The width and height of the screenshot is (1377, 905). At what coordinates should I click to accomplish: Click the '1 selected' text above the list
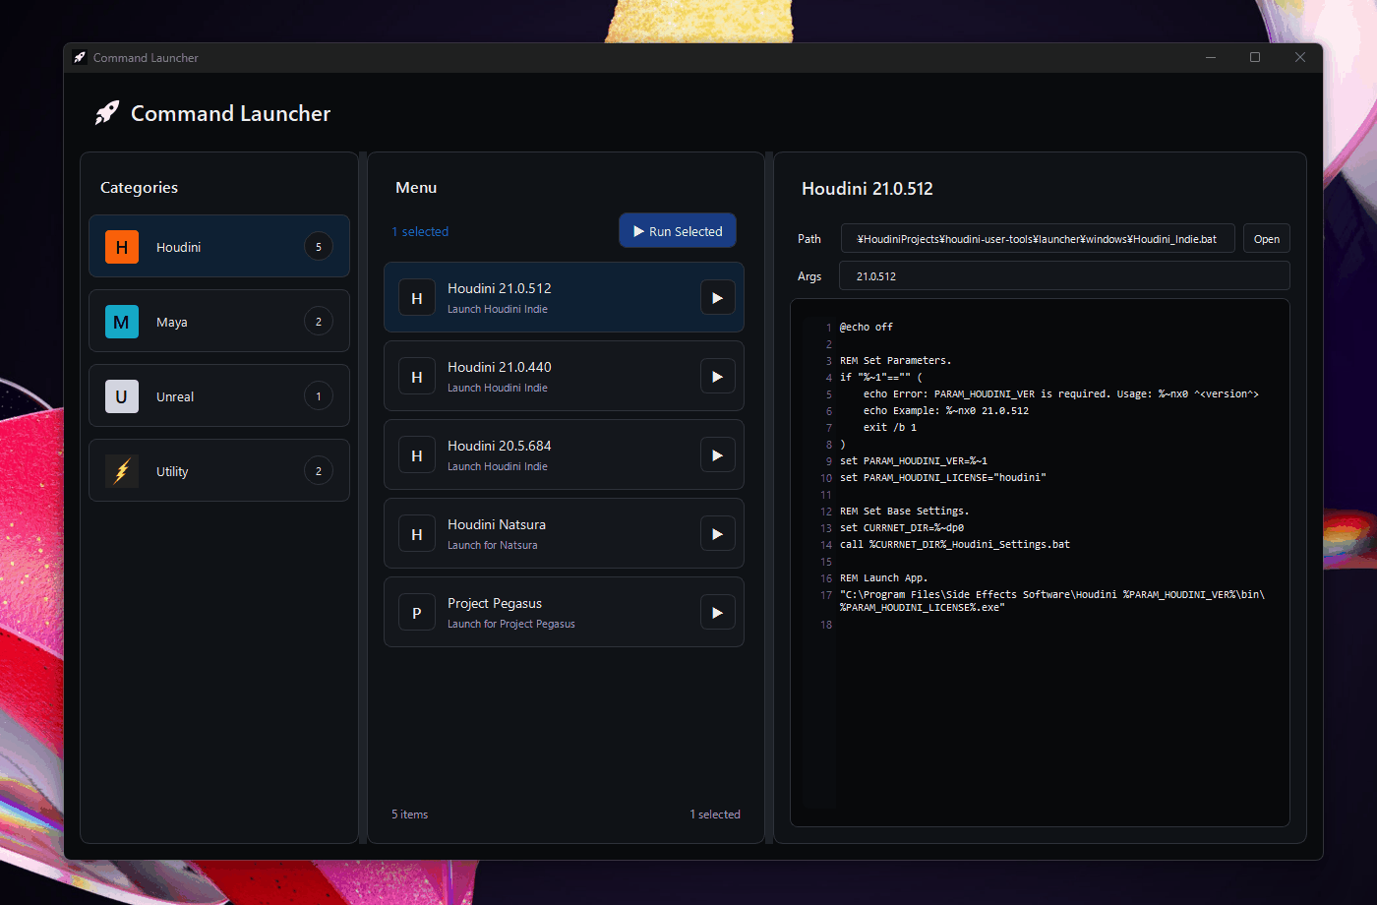tap(420, 232)
